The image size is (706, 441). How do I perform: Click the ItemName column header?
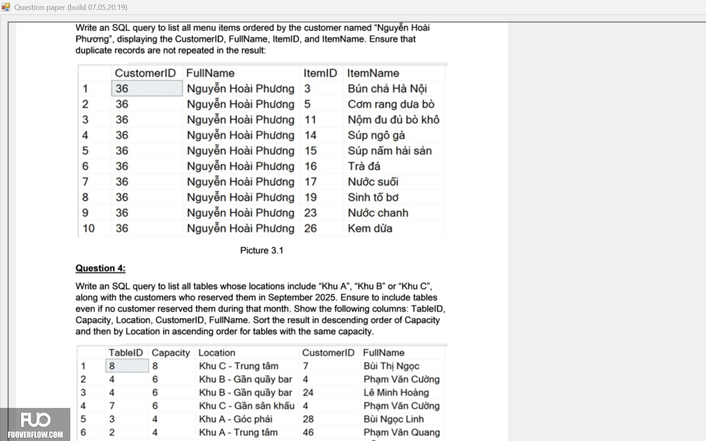(x=373, y=73)
